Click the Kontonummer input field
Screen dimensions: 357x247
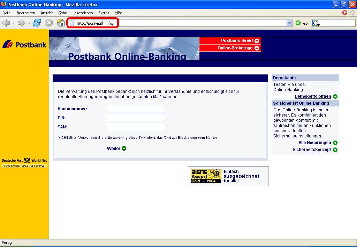[x=136, y=109]
